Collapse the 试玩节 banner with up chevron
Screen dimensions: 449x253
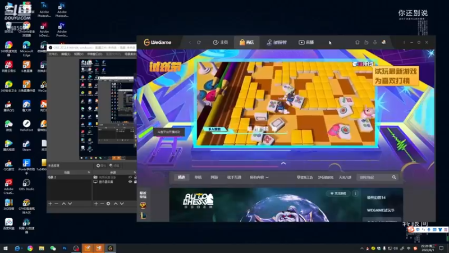click(283, 163)
